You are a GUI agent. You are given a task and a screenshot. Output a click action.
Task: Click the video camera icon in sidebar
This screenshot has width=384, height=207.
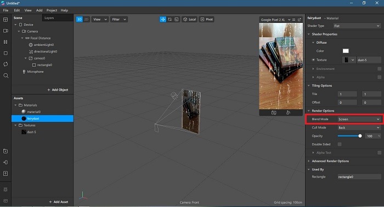pyautogui.click(x=5, y=31)
